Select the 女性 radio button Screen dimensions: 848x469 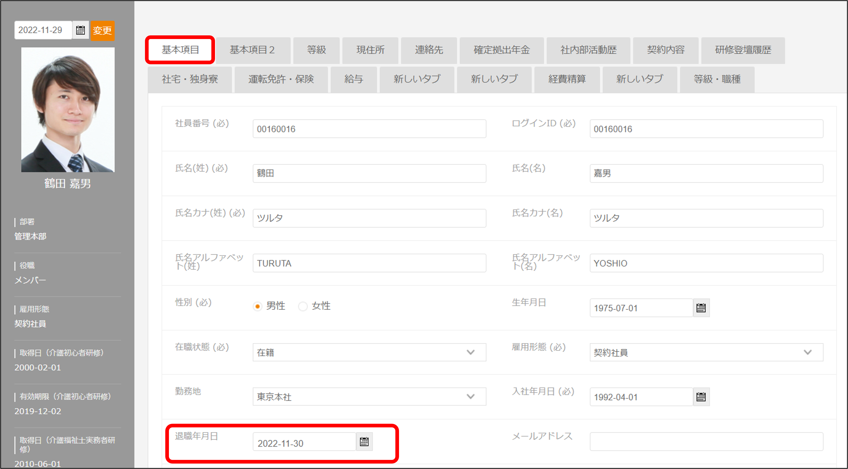coord(302,306)
